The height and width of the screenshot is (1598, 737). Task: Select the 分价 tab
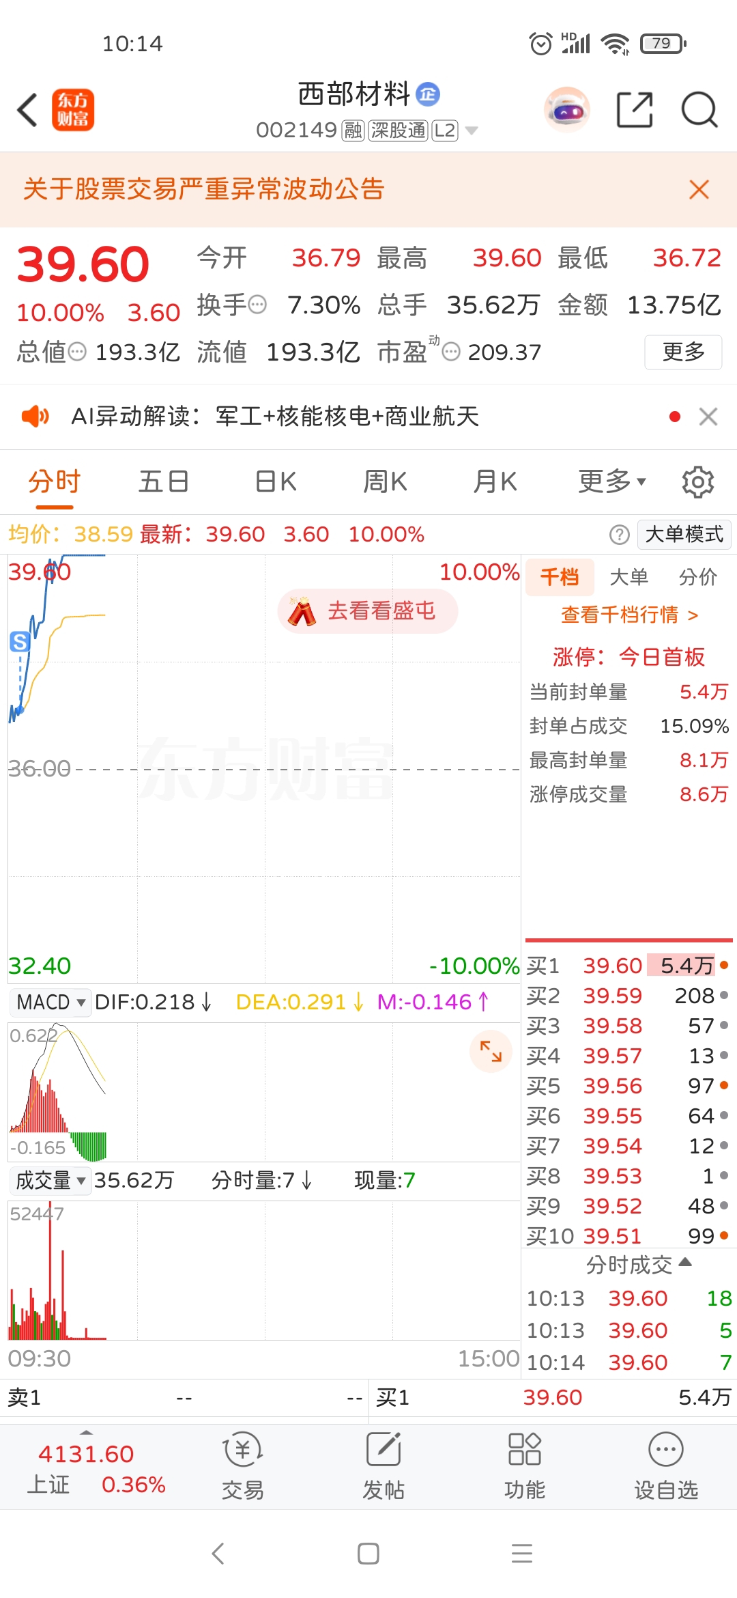click(698, 578)
